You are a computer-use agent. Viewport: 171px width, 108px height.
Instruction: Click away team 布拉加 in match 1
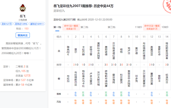tap(68, 79)
